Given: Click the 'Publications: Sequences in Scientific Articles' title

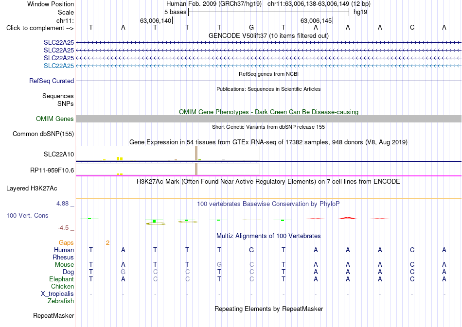Looking at the screenshot, I should click(268, 89).
